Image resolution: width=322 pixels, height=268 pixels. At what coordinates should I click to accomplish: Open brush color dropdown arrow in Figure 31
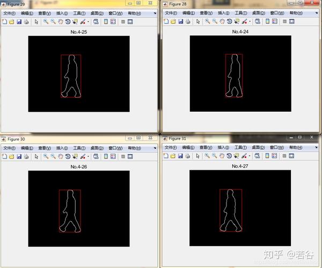point(250,156)
